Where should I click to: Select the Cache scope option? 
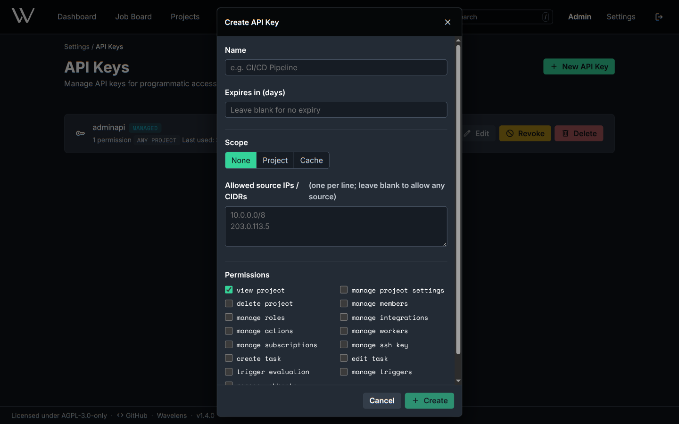coord(311,160)
